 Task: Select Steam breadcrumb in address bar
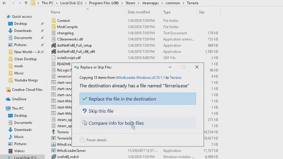click(x=130, y=3)
